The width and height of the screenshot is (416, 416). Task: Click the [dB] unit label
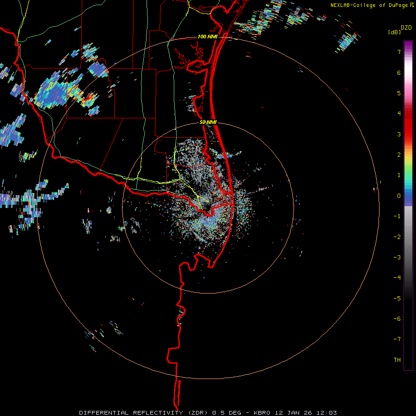[395, 32]
